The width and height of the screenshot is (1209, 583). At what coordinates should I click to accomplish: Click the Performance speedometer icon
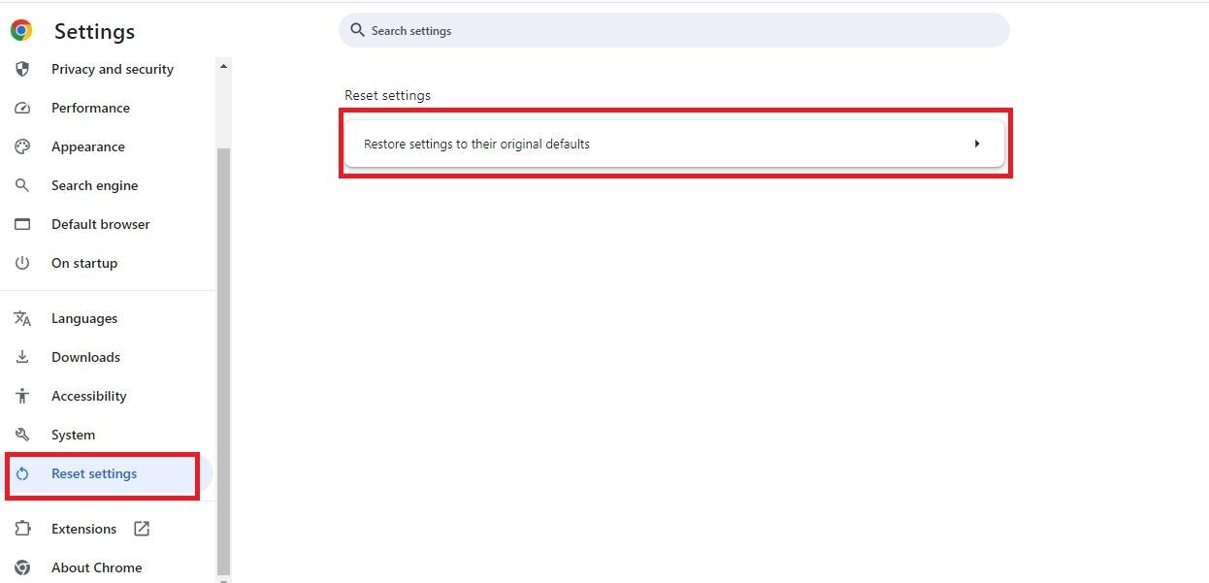coord(22,108)
